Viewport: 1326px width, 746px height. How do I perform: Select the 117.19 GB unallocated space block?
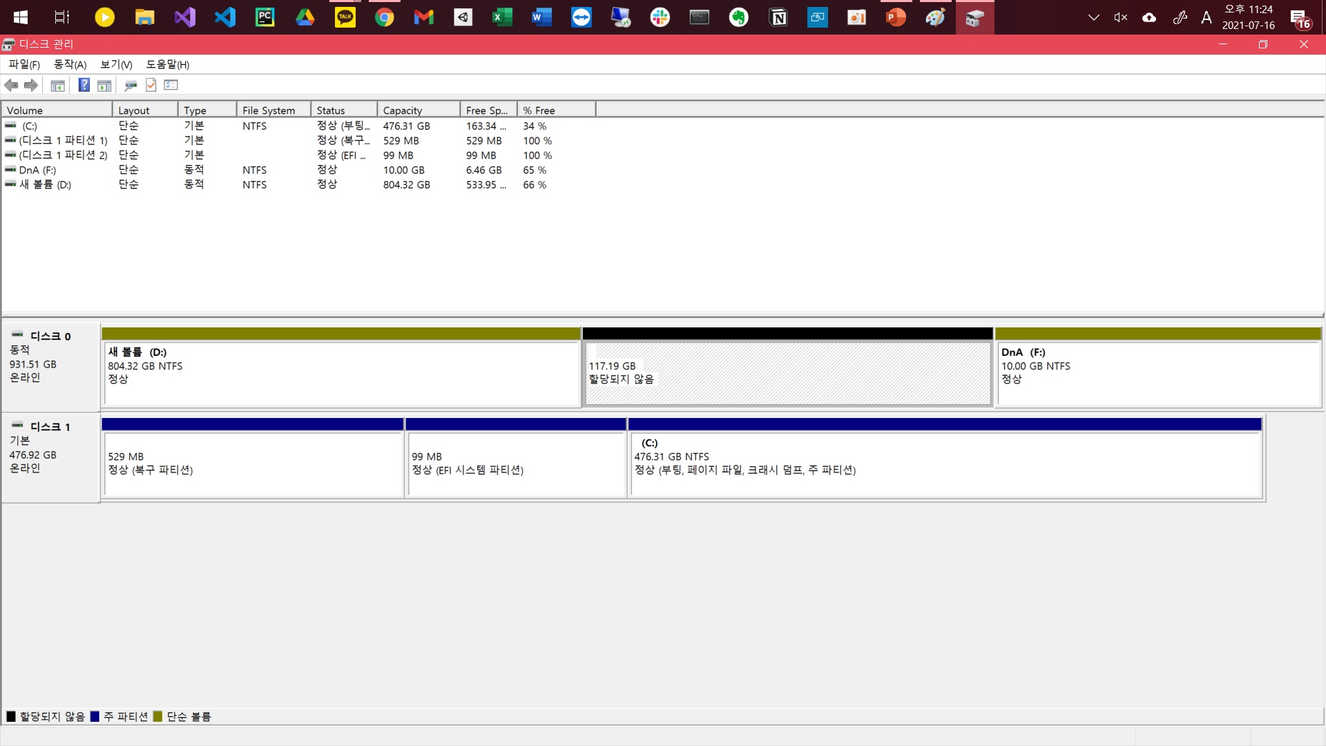(x=787, y=373)
